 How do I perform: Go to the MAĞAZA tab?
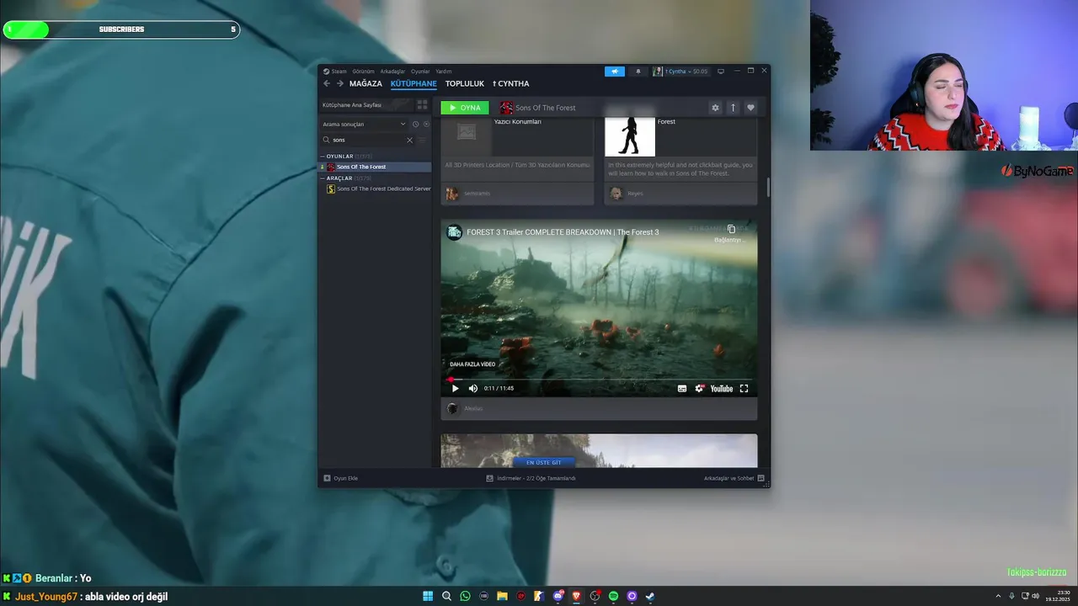[366, 83]
